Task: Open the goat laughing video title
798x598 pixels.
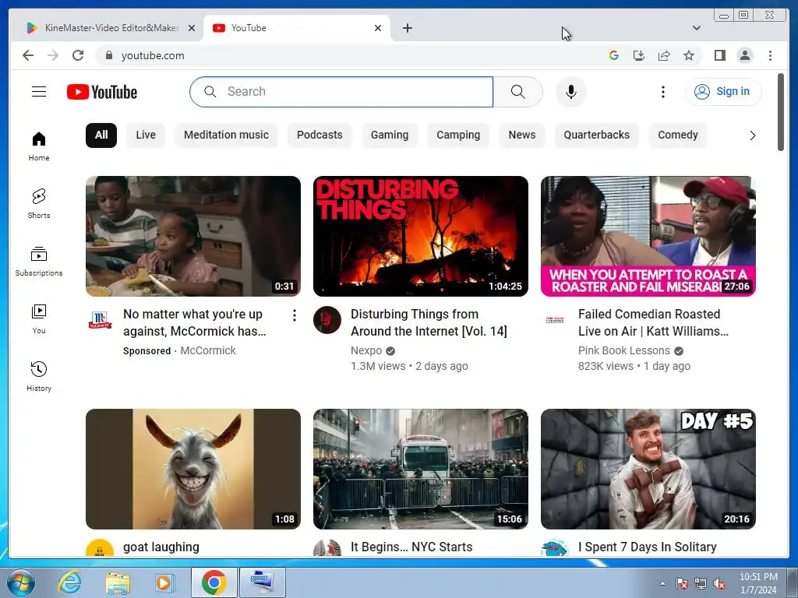Action: coord(161,547)
